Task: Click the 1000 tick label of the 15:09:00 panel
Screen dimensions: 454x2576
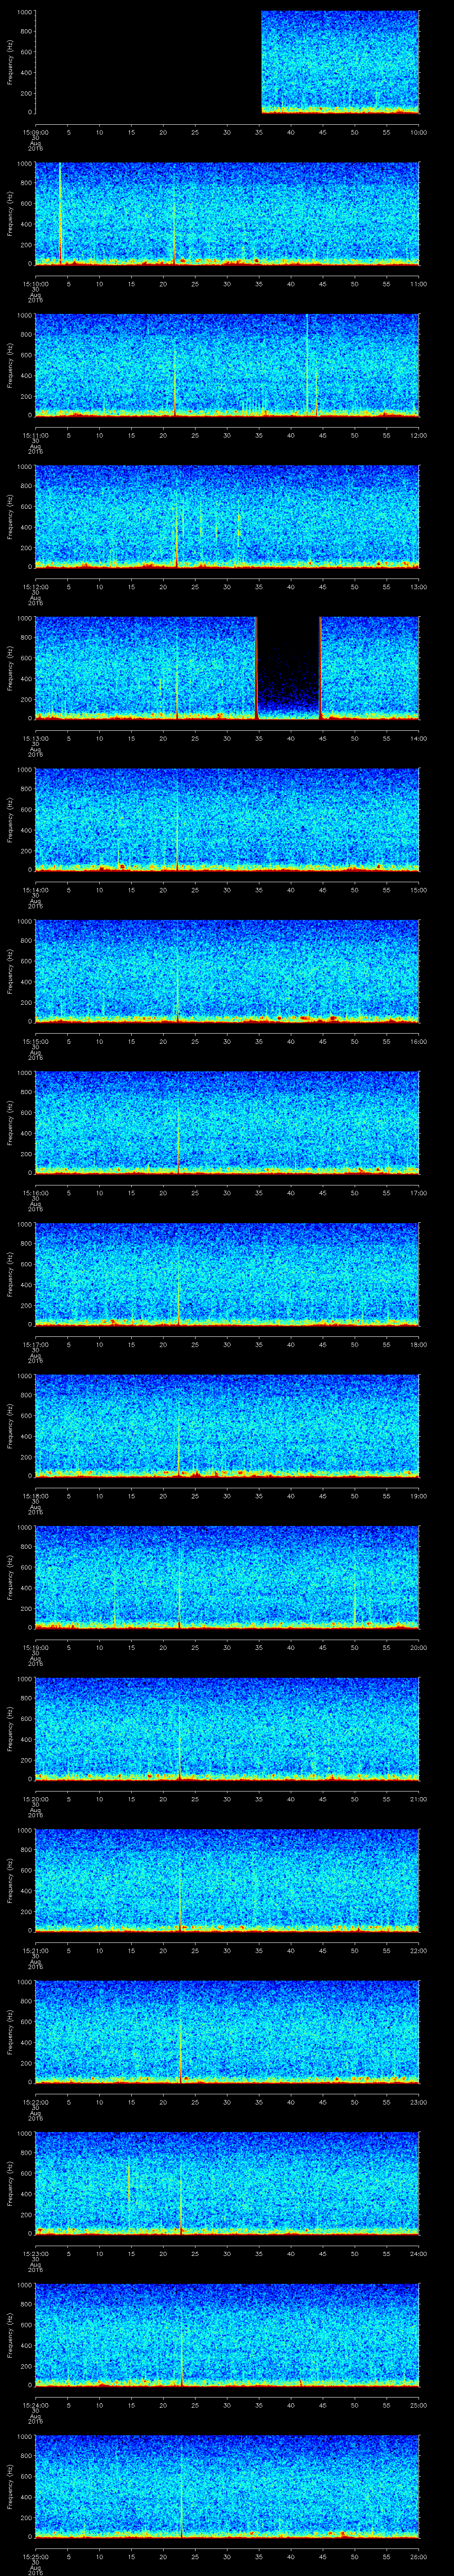Action: tap(24, 12)
